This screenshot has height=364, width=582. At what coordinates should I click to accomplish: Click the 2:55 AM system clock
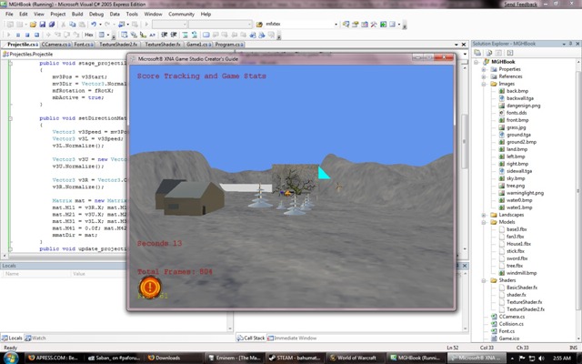coord(562,358)
